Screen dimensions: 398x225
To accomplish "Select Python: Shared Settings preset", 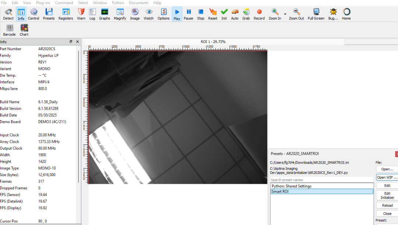I will 322,186.
